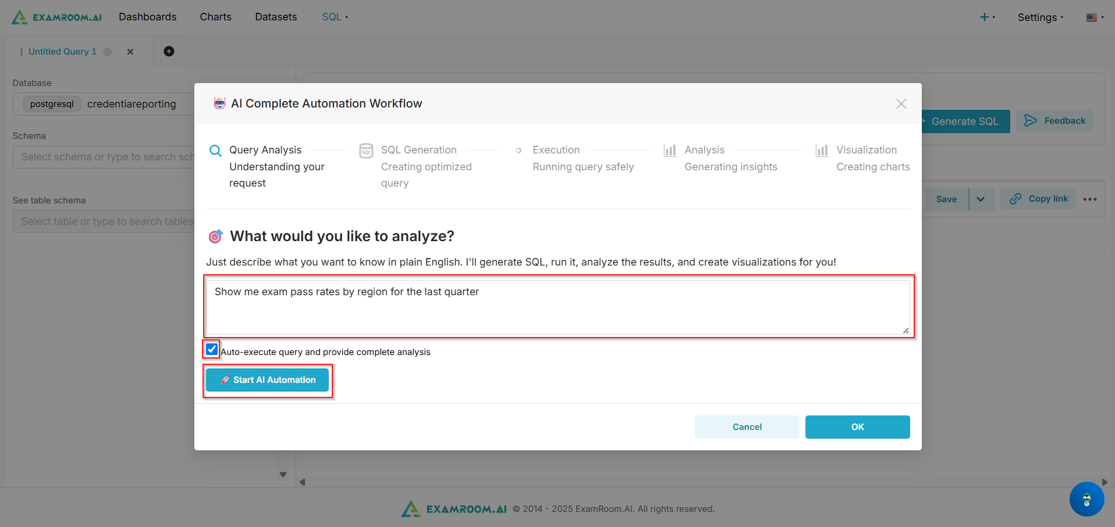Open the plus create-new menu
1115x527 pixels.
click(x=987, y=17)
